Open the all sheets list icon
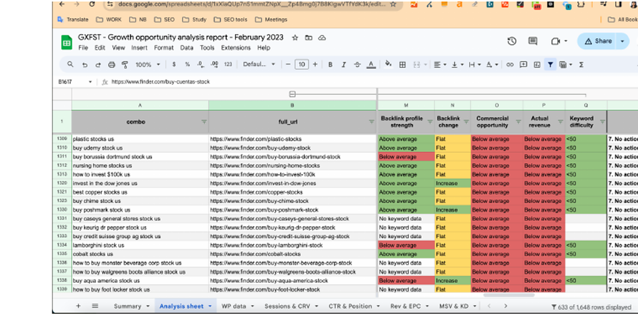This screenshot has height=327, width=638. [95, 306]
